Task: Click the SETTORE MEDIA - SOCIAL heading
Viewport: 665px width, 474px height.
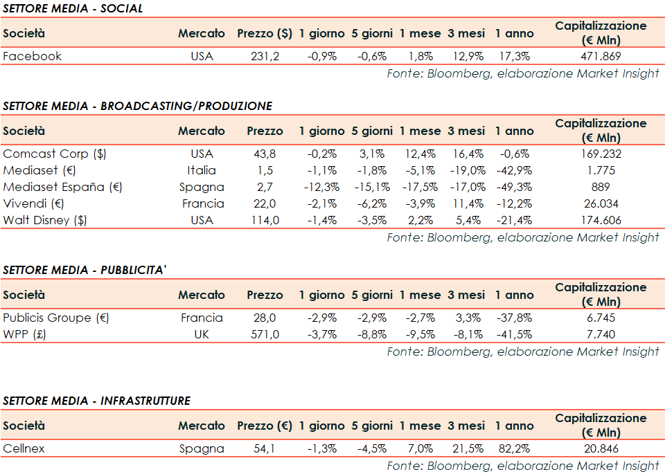Action: (x=73, y=8)
